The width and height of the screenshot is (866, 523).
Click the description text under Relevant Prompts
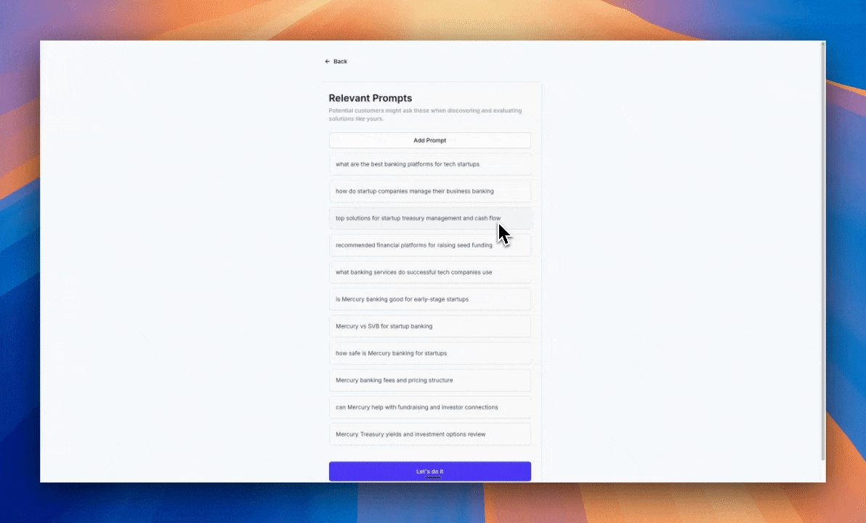424,115
